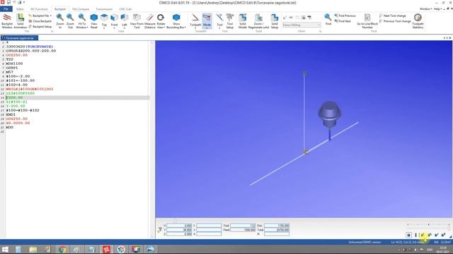Open the Help menu

pyautogui.click(x=437, y=9)
